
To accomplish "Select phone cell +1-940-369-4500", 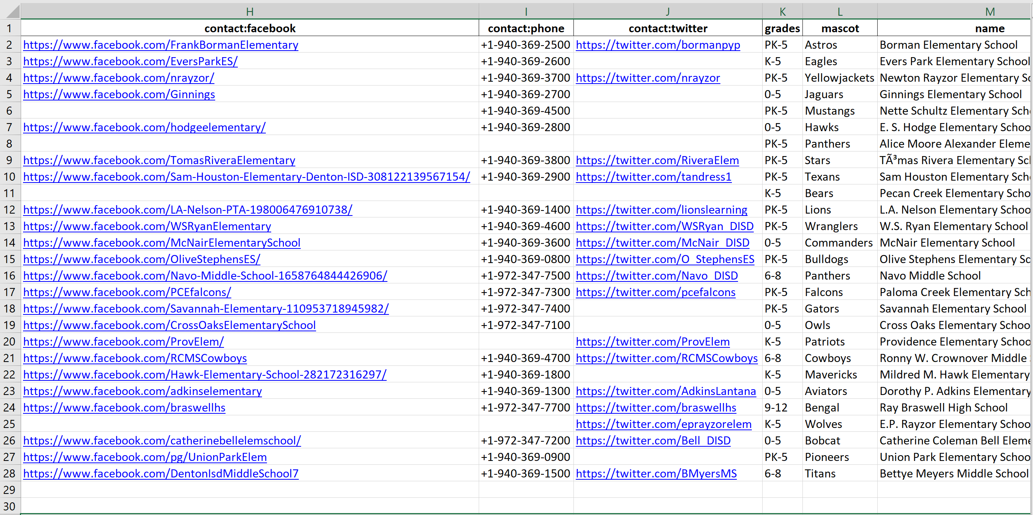I will 526,111.
